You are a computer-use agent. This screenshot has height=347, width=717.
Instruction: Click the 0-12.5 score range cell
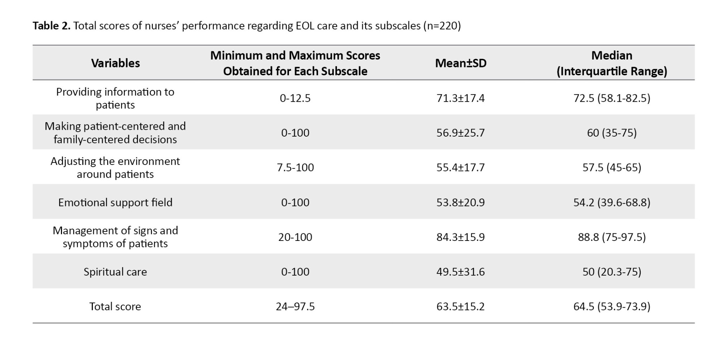[x=295, y=98]
